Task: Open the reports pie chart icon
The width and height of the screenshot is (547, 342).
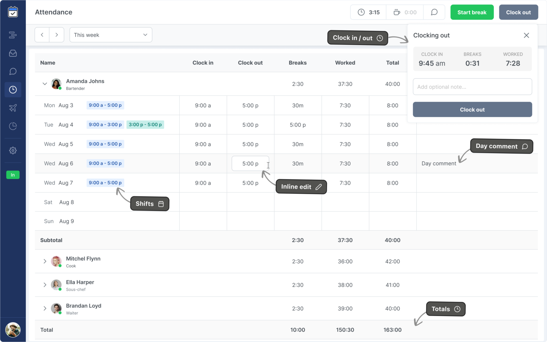Action: pyautogui.click(x=13, y=126)
